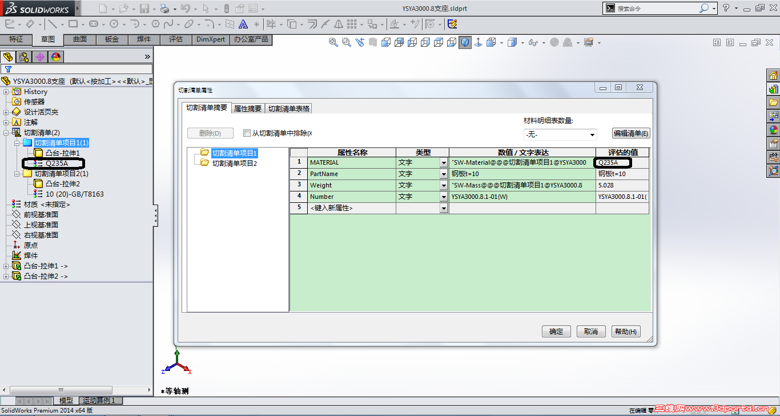Collapse the 切割清单(2) tree node
The width and height of the screenshot is (780, 416).
[6, 133]
